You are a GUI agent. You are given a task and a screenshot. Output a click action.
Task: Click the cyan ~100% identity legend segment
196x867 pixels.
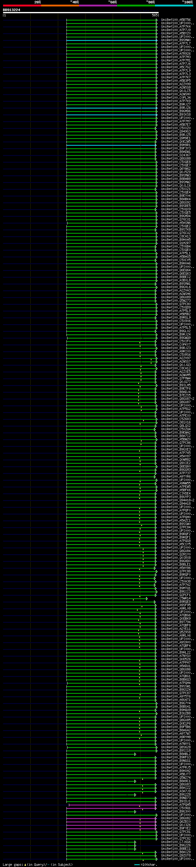174,6
